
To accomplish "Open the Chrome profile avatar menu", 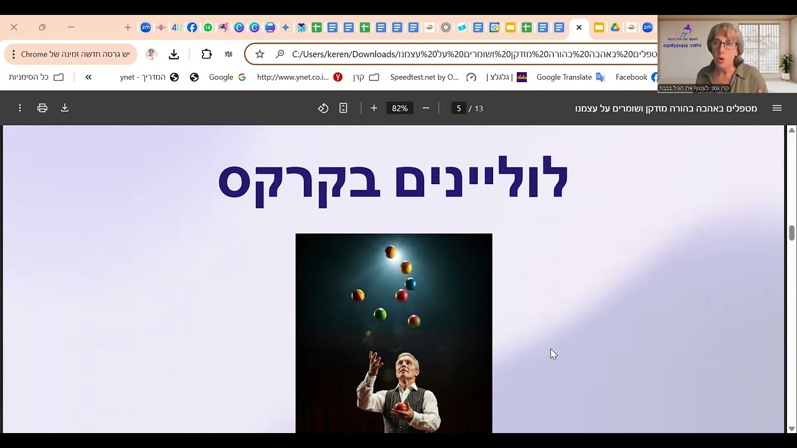I will coord(151,54).
